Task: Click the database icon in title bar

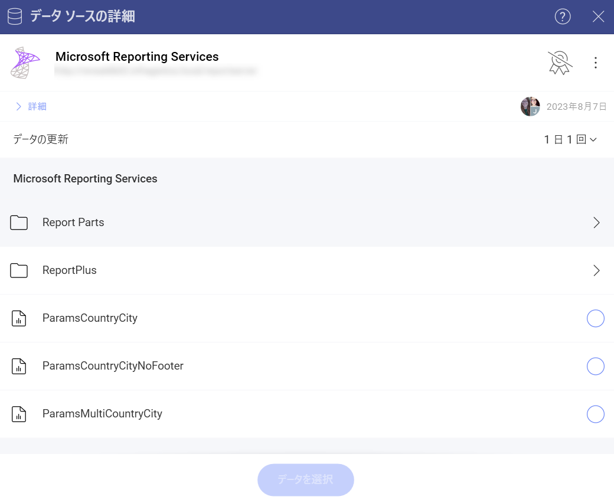Action: click(x=15, y=17)
